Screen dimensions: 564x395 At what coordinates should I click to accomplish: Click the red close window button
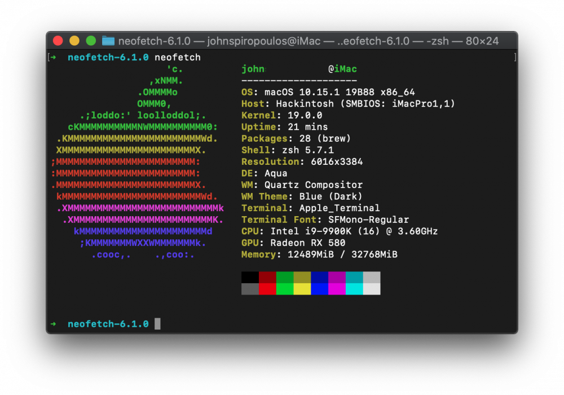58,41
